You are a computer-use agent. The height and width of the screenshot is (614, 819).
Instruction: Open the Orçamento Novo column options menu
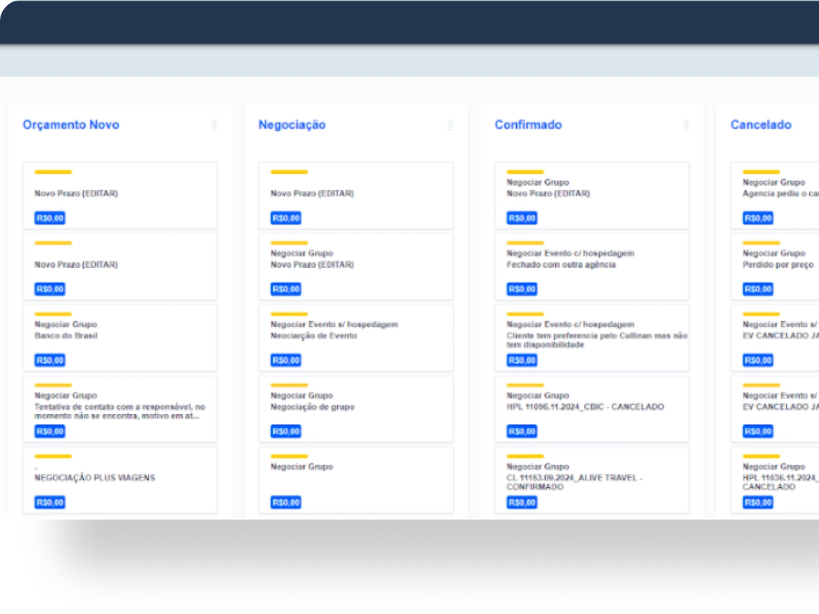coord(214,125)
